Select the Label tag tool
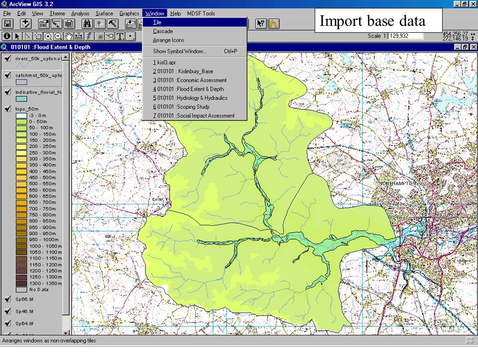This screenshot has height=358, width=478. [110, 36]
